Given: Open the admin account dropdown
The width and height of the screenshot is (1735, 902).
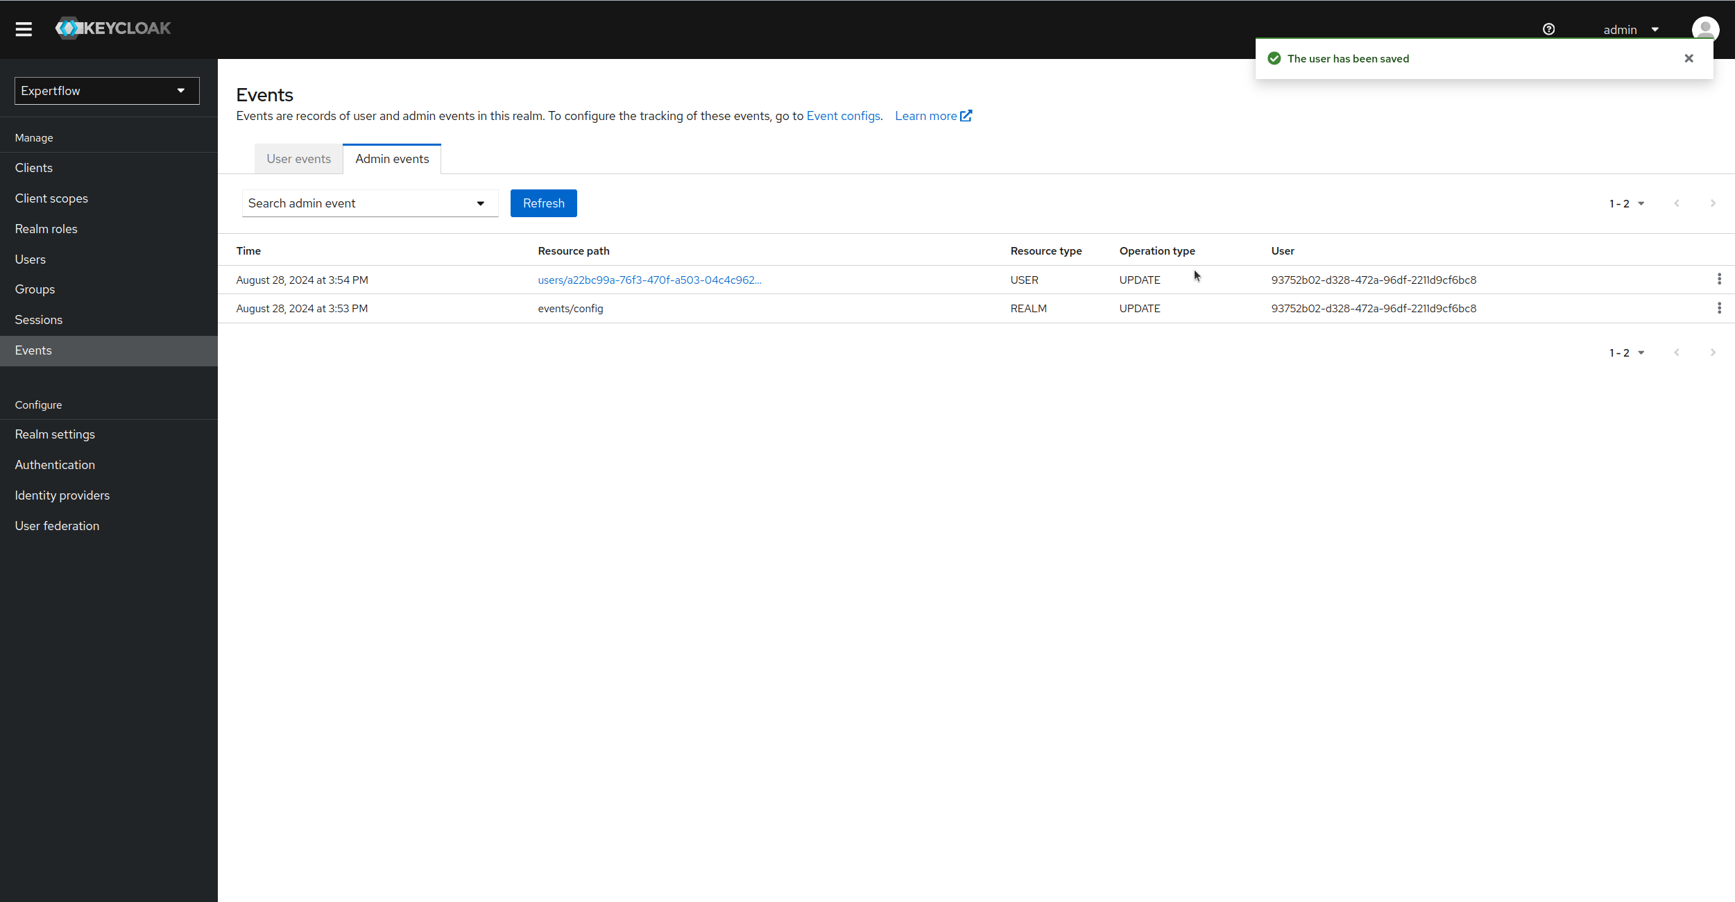Looking at the screenshot, I should pos(1629,29).
